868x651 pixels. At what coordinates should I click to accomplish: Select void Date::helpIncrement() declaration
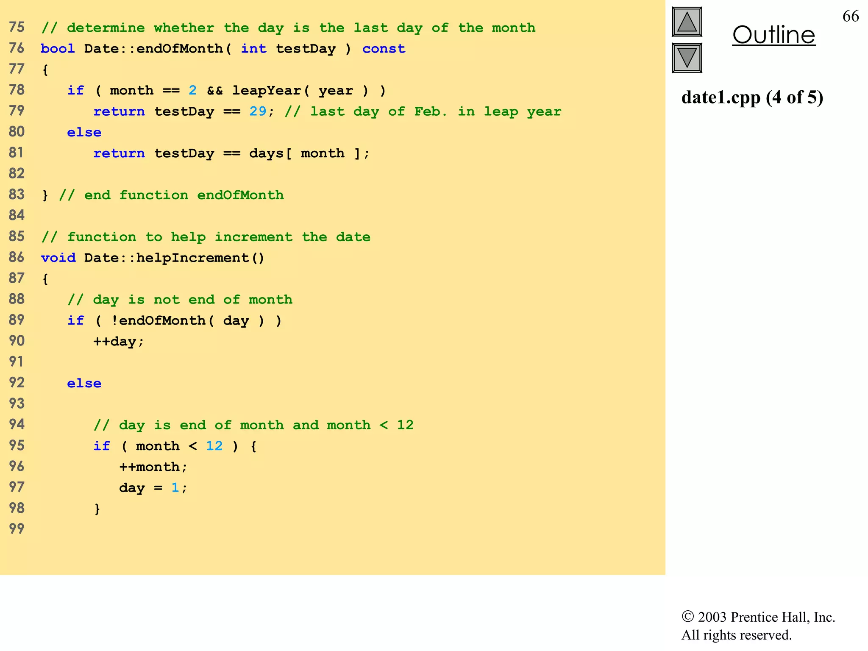click(153, 258)
